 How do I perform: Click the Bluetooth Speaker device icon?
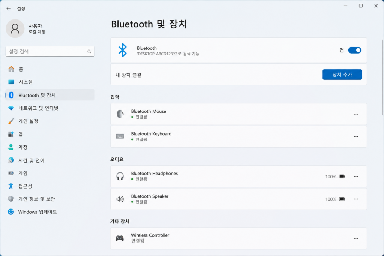[x=120, y=199]
